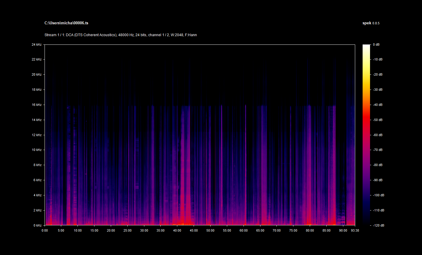422x255 pixels.
Task: Click the 45:00 time axis marker
Action: click(194, 230)
